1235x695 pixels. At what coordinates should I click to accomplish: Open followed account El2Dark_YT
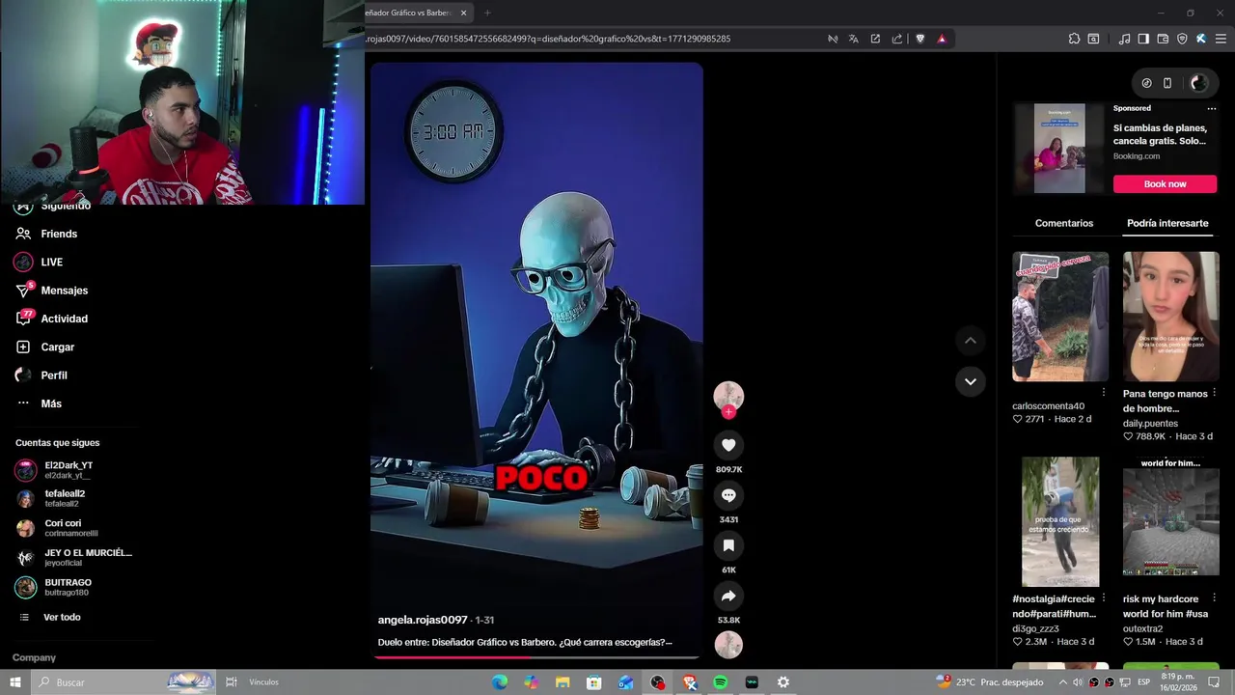click(x=69, y=470)
